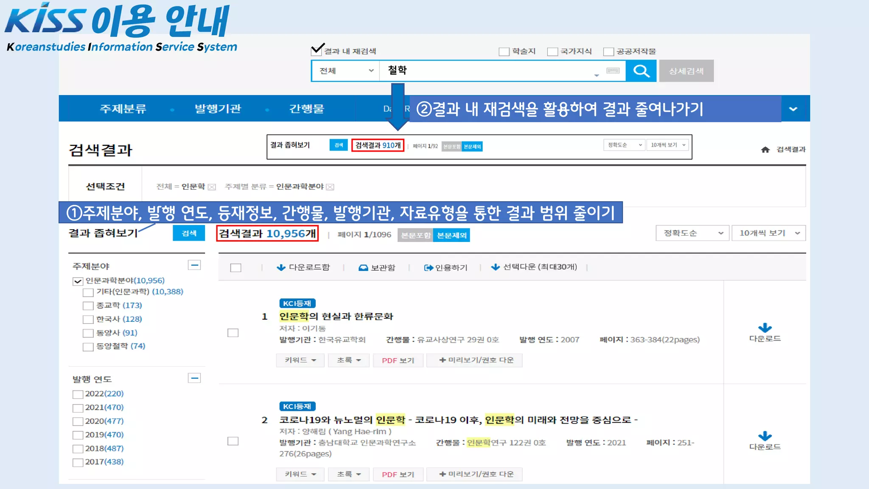Image resolution: width=869 pixels, height=489 pixels.
Task: Select the 본문제외 toggle in main results
Action: tap(451, 235)
